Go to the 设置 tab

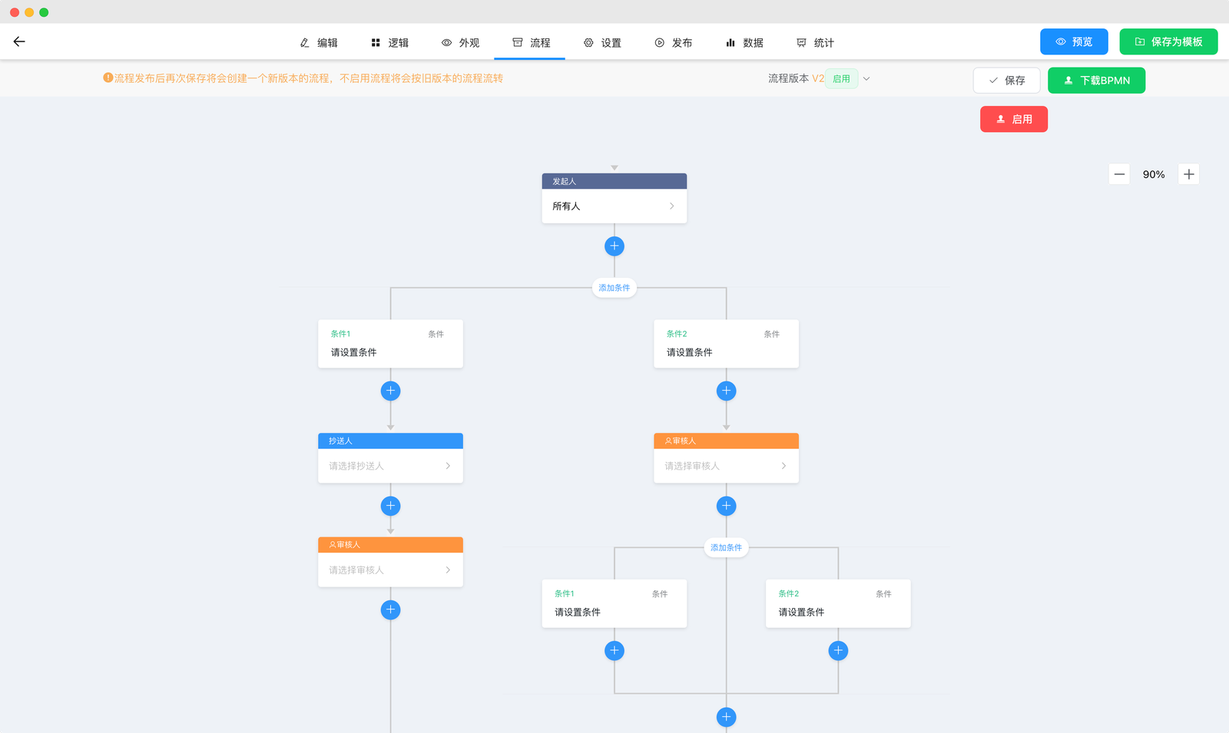(602, 43)
